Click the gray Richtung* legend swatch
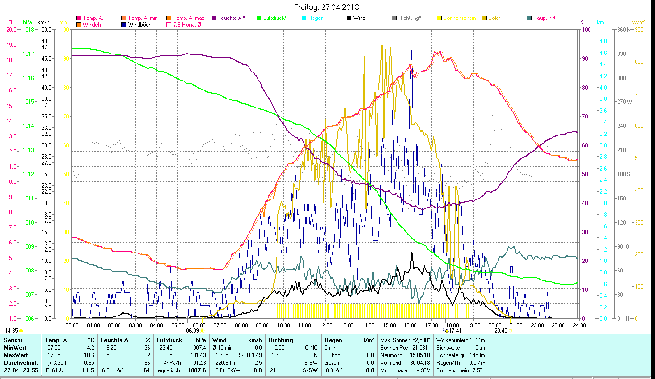 (x=394, y=18)
